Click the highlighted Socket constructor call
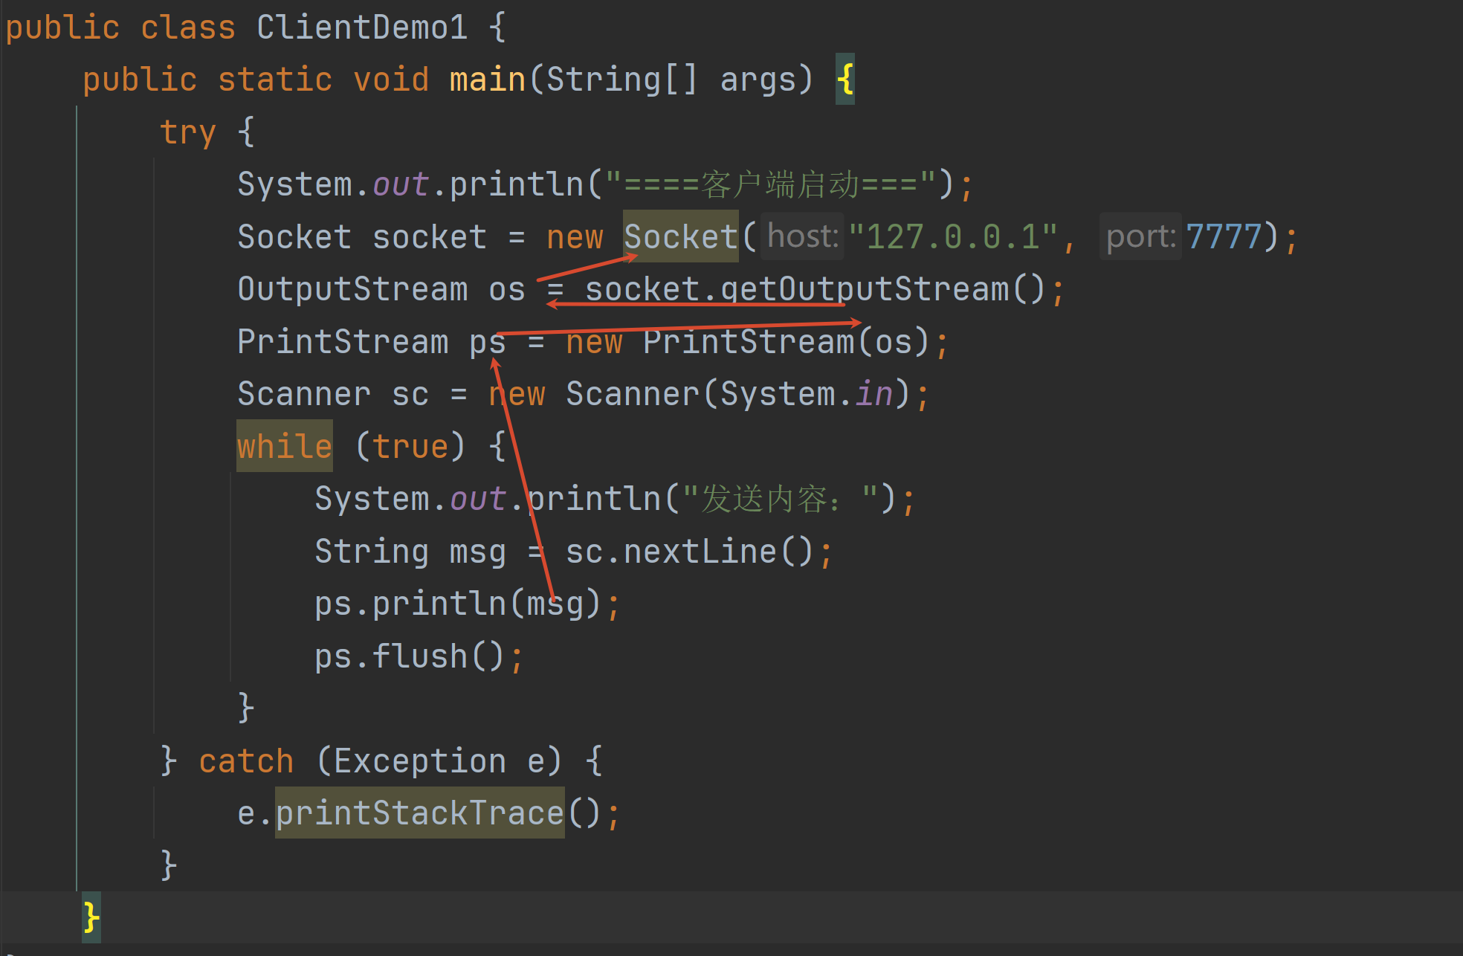Screen dimensions: 1463x956 [680, 237]
